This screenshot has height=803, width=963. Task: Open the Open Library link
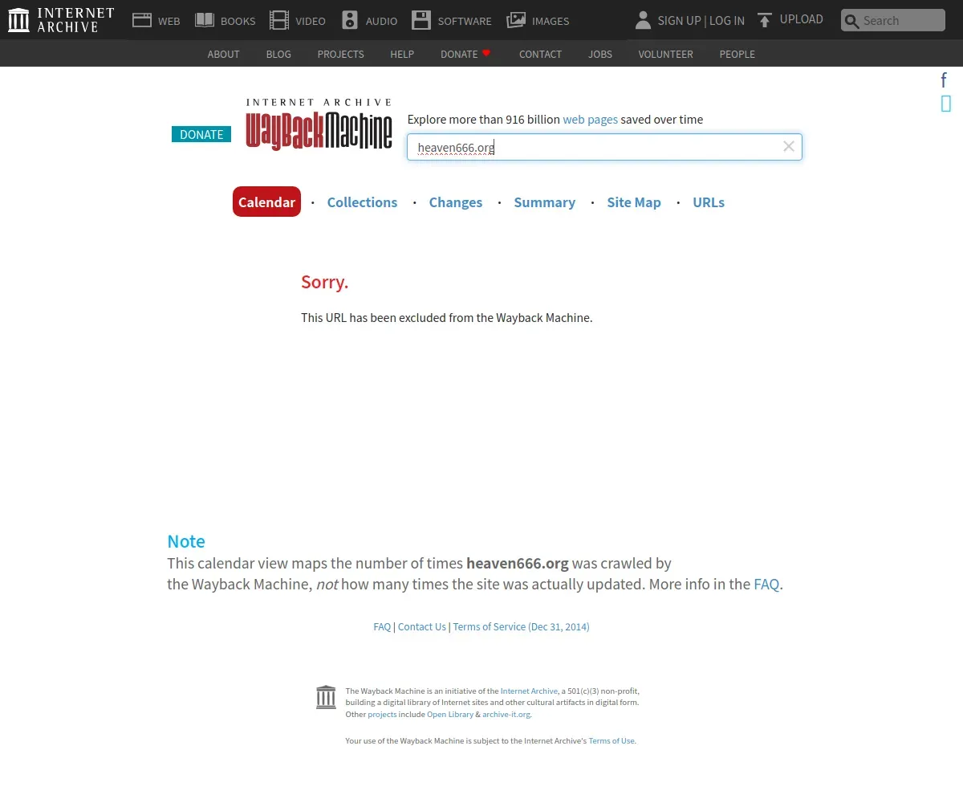pyautogui.click(x=450, y=715)
